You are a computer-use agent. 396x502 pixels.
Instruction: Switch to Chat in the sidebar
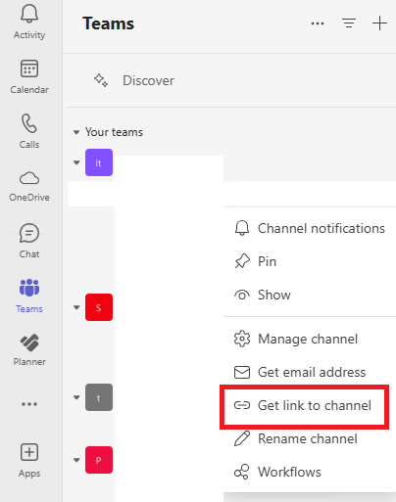click(x=29, y=241)
